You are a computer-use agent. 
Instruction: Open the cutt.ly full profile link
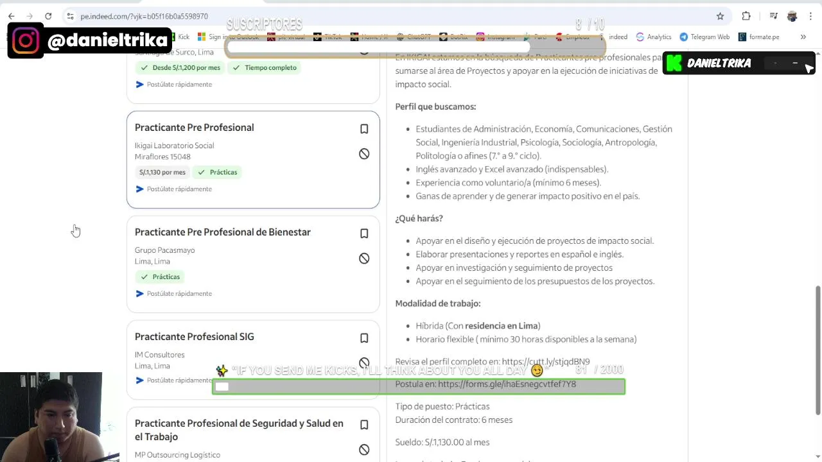click(545, 362)
